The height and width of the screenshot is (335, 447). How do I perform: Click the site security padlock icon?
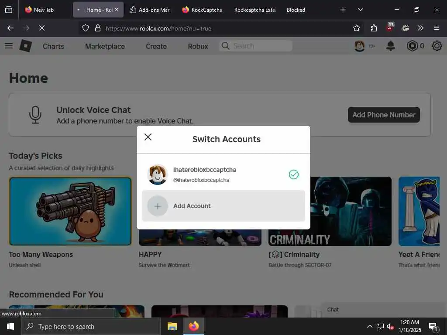[x=98, y=28]
